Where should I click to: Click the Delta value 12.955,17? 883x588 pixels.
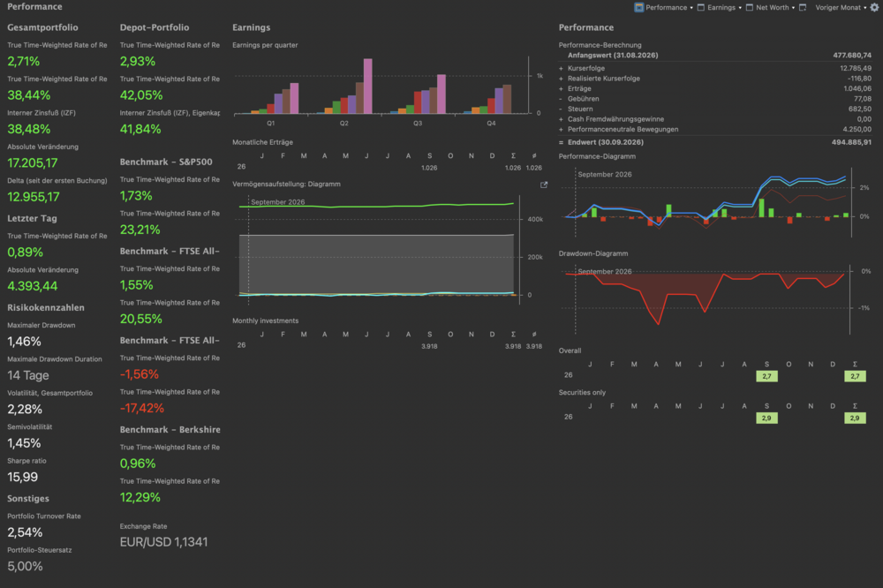coord(34,197)
